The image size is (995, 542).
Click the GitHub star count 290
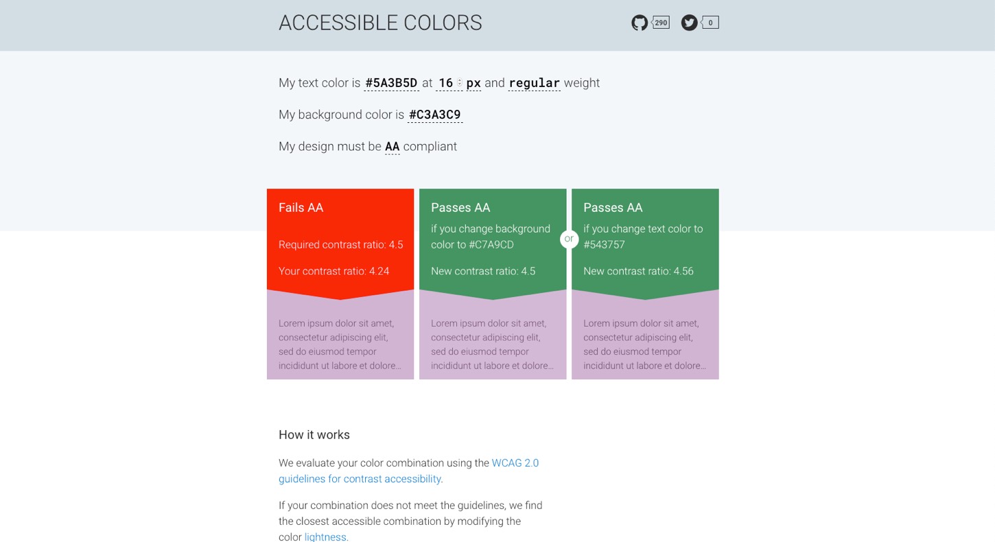coord(661,23)
